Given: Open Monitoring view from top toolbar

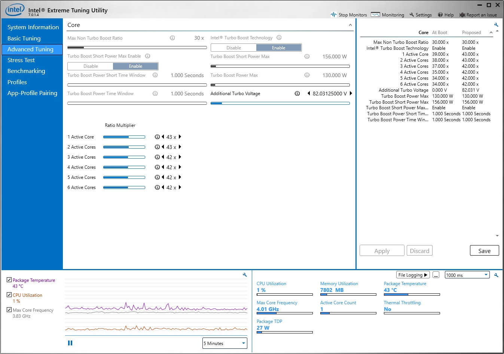Looking at the screenshot, I should click(x=387, y=15).
